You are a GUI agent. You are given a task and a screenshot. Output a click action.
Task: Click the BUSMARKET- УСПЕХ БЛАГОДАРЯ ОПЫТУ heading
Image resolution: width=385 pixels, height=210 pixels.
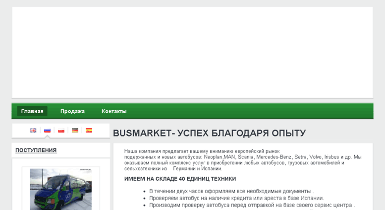[x=209, y=133]
